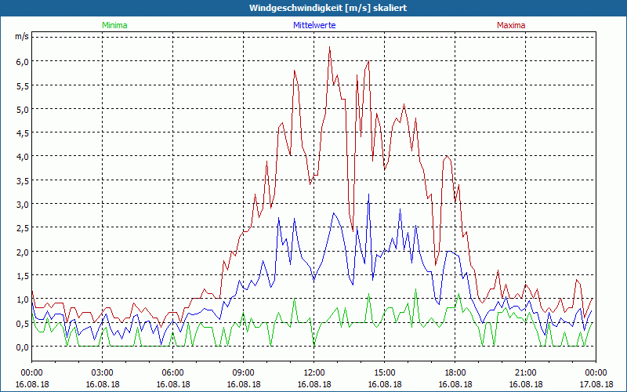
Task: Click the 0,0 y-axis value
Action: point(23,347)
